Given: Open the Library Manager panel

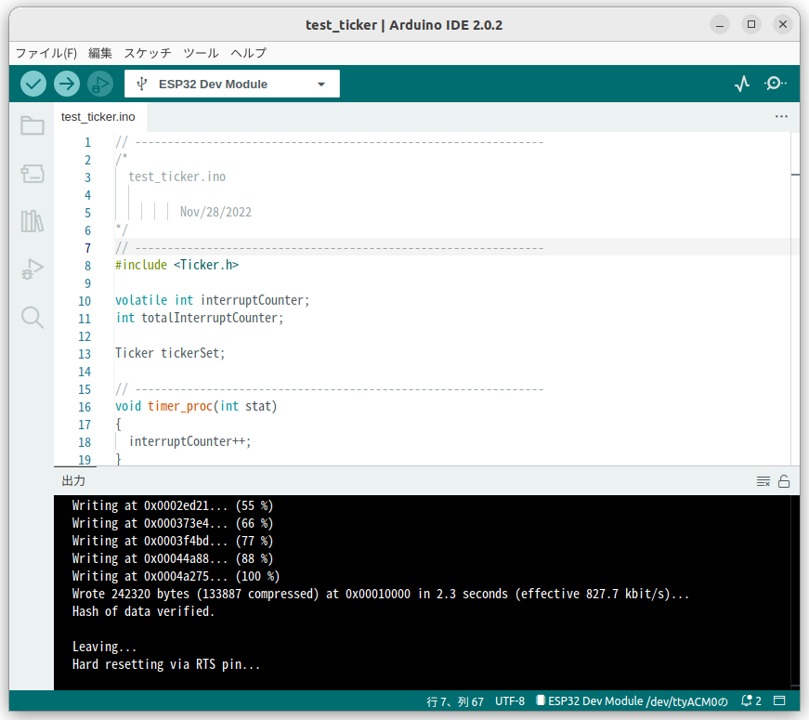Looking at the screenshot, I should (x=32, y=221).
